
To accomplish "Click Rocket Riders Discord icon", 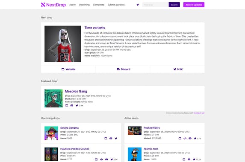I will point(190,138).
